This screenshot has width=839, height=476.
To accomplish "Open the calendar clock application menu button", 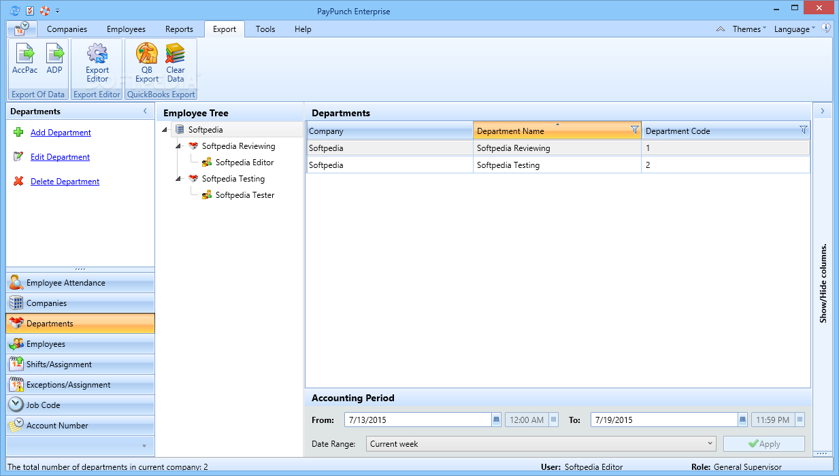I will (21, 29).
